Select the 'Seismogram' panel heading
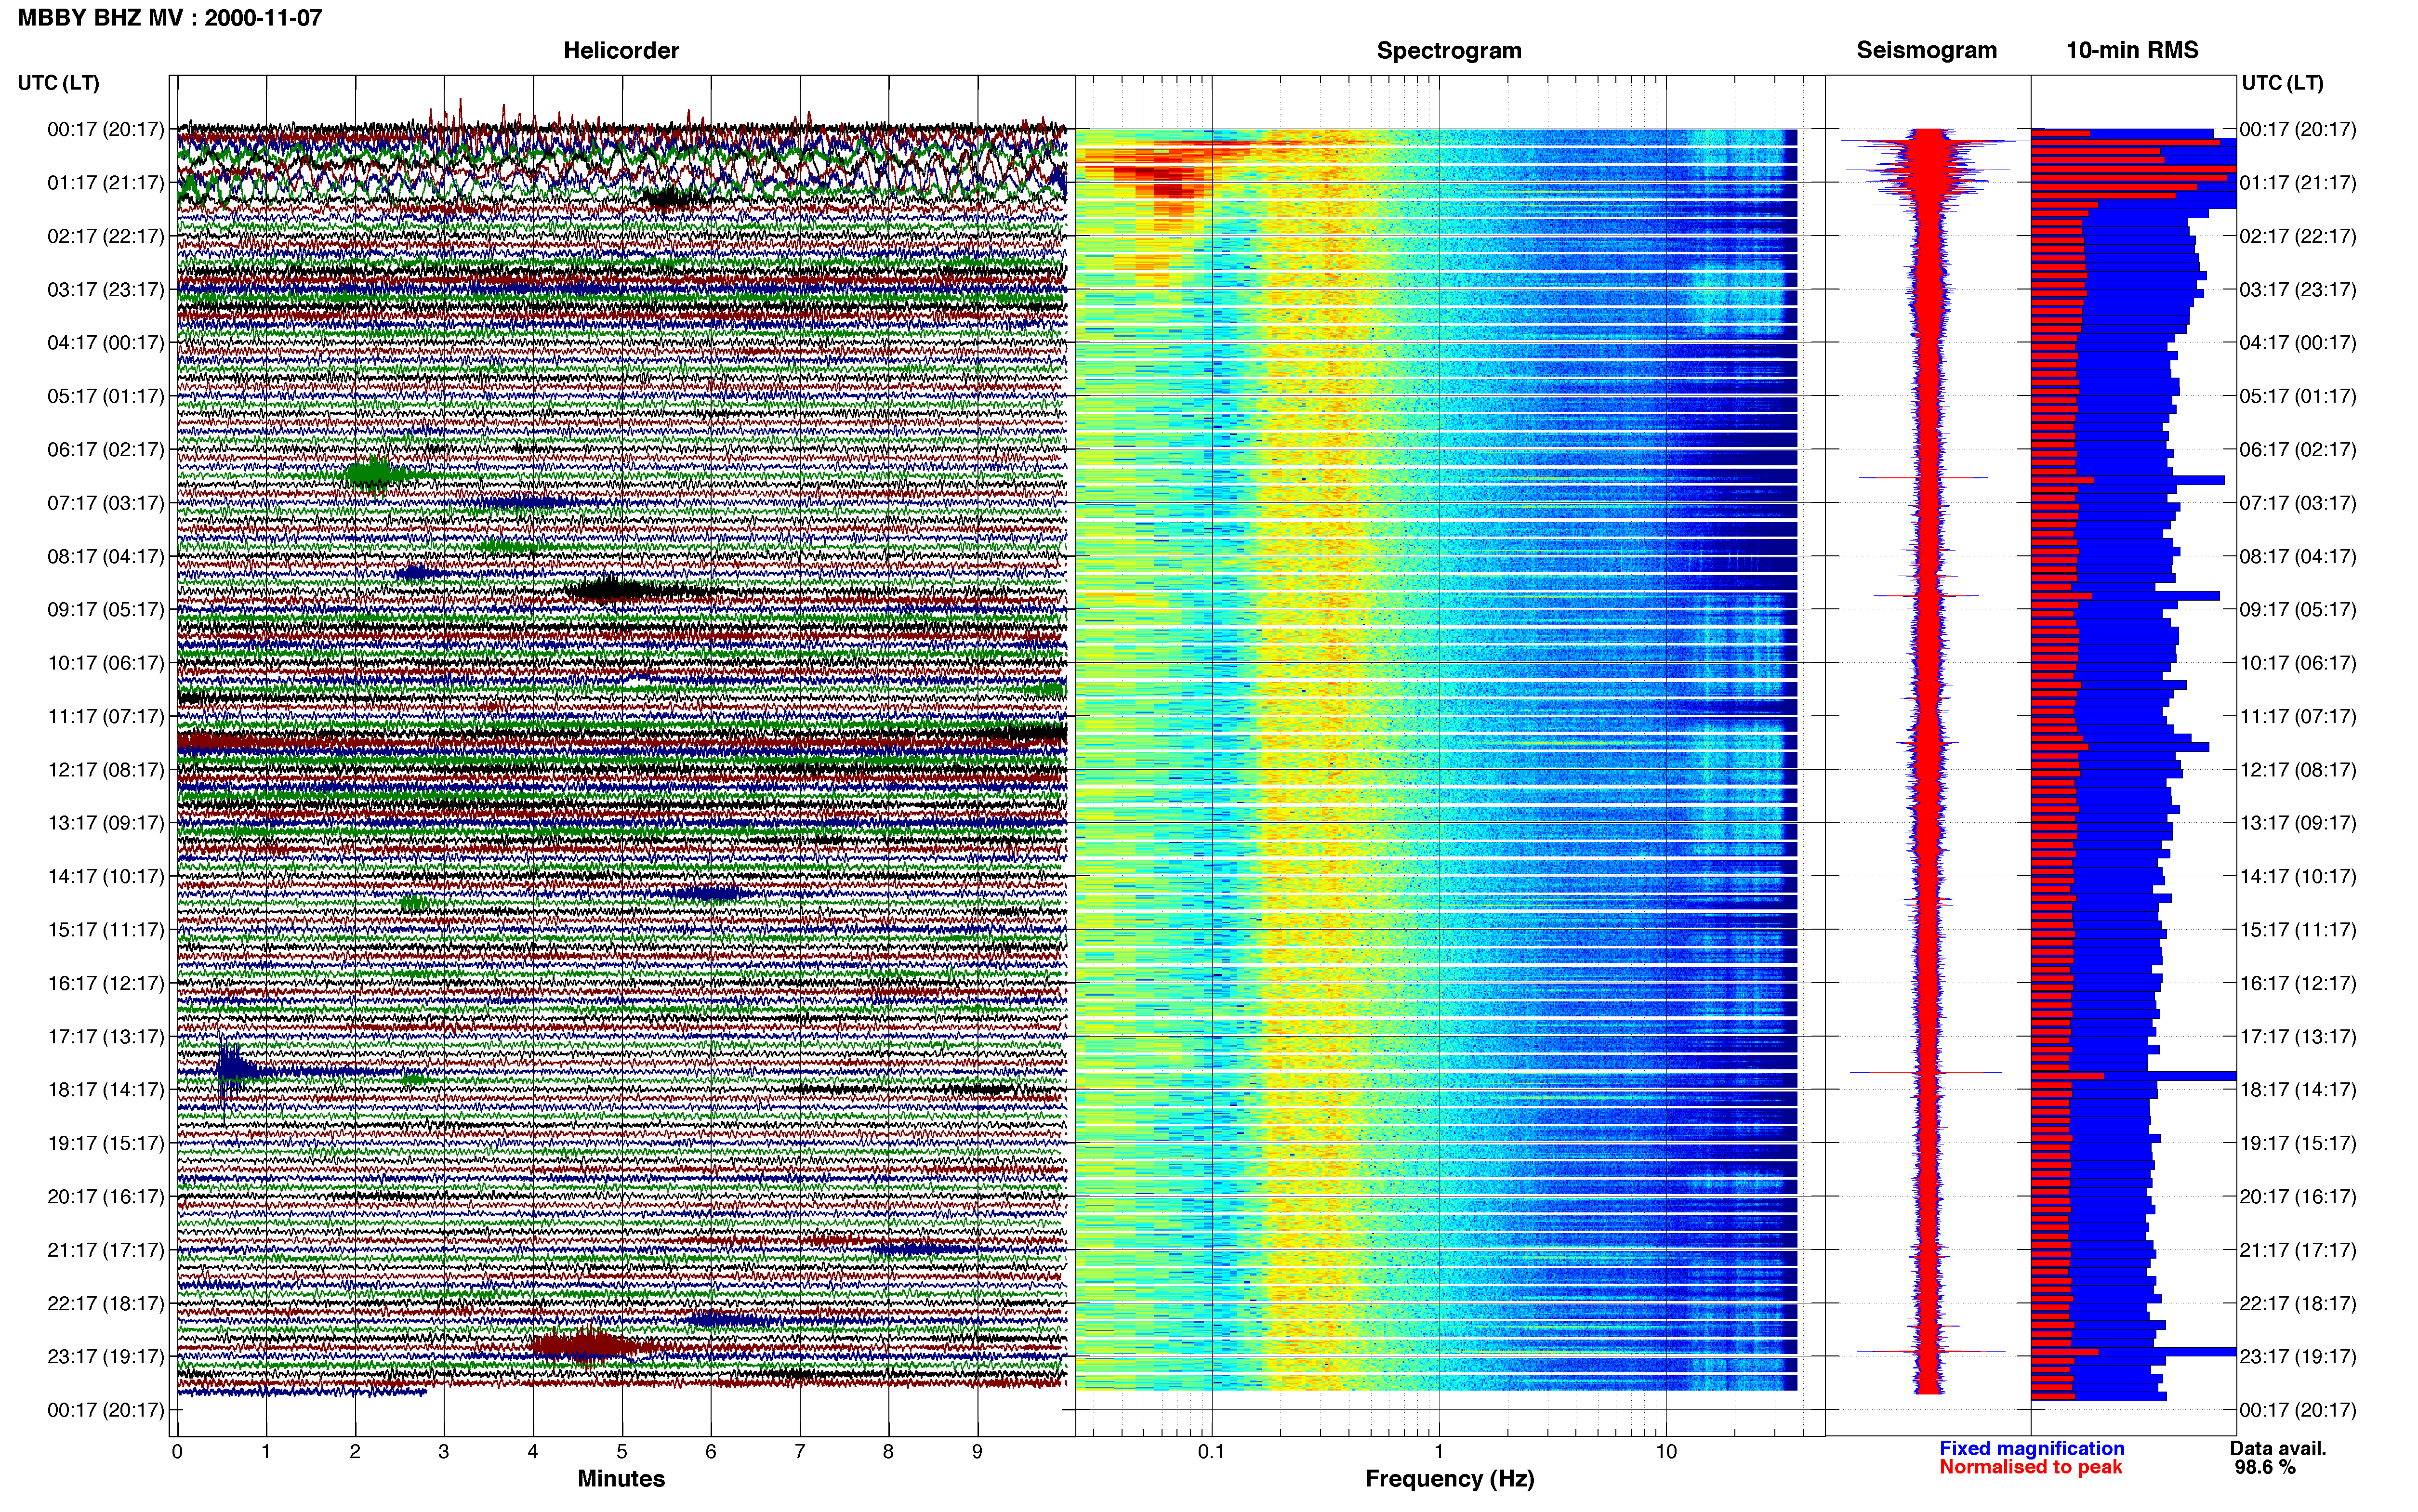Image resolution: width=2418 pixels, height=1512 pixels. click(x=1926, y=50)
